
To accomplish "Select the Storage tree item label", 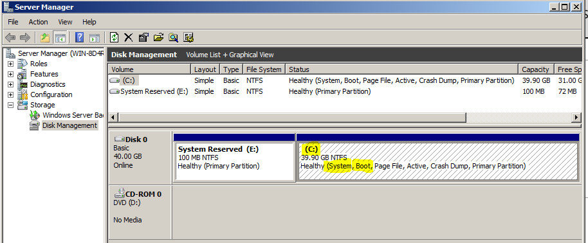I will coord(42,105).
